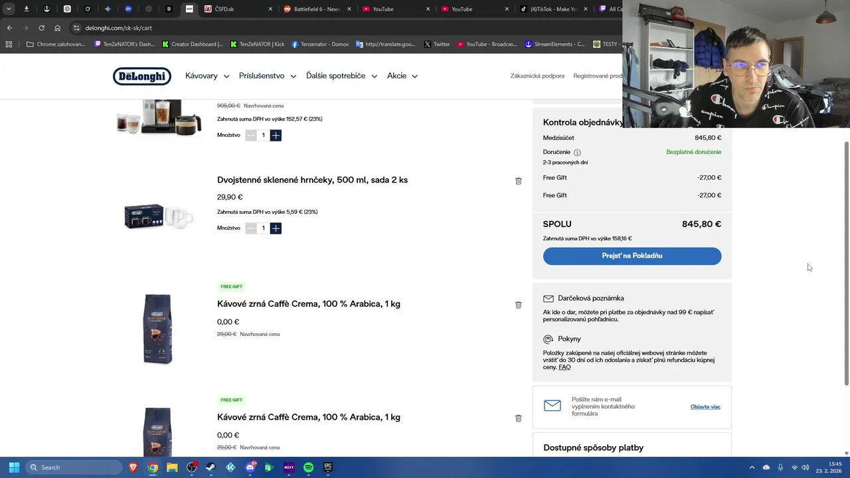This screenshot has height=478, width=850.
Task: Open the Twitter bookmark
Action: click(436, 44)
